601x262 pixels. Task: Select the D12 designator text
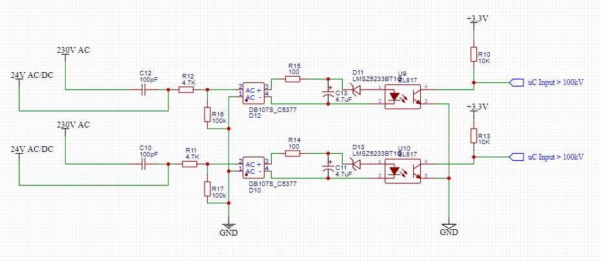pos(255,115)
